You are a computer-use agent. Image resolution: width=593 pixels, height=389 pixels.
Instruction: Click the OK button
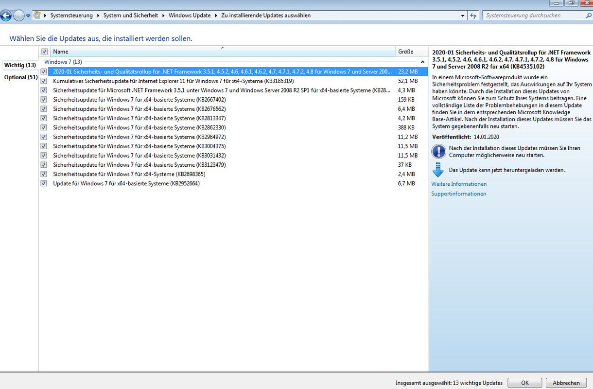coord(525,383)
